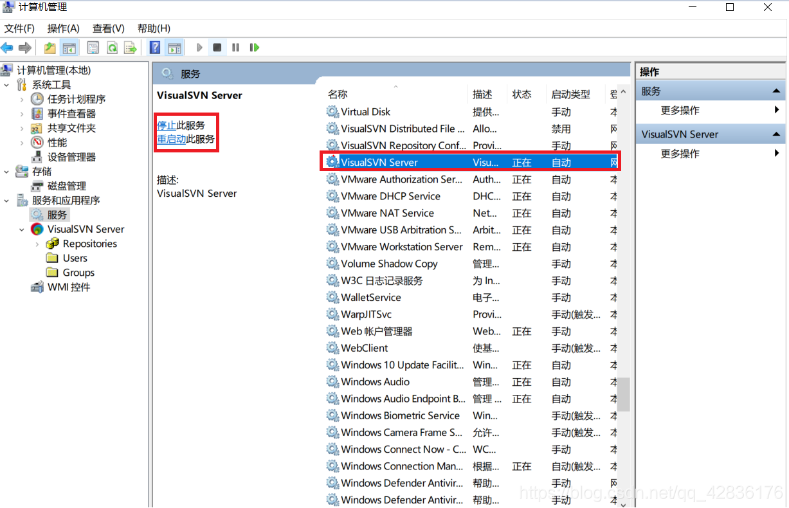Click the Export List toolbar icon
Image resolution: width=789 pixels, height=508 pixels.
click(x=131, y=48)
